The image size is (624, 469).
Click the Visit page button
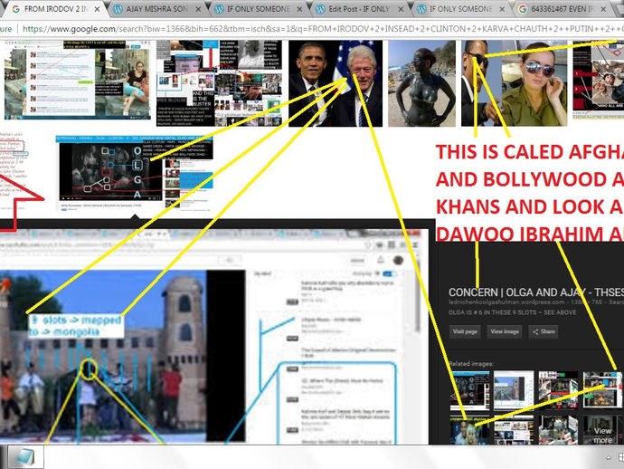tap(465, 331)
